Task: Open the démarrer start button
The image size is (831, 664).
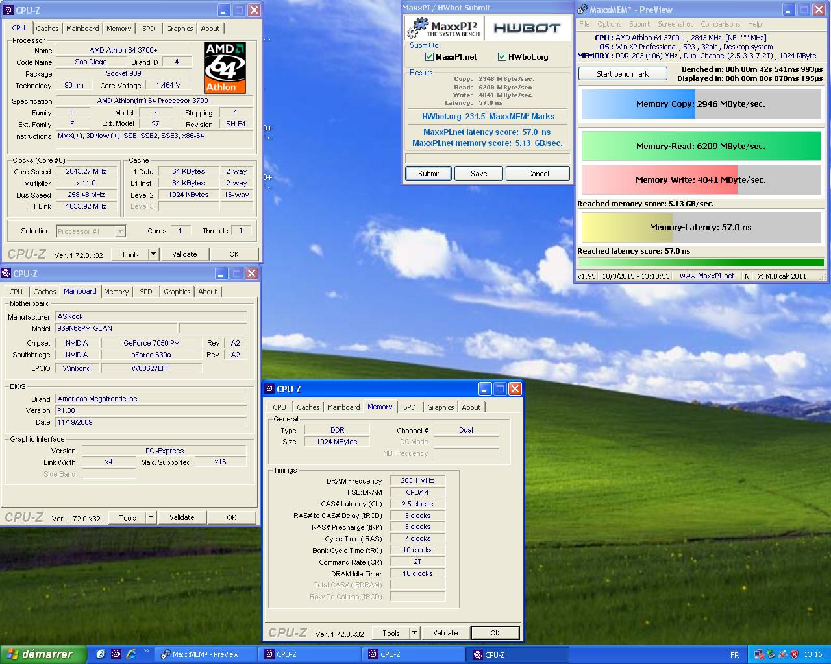Action: (x=43, y=654)
